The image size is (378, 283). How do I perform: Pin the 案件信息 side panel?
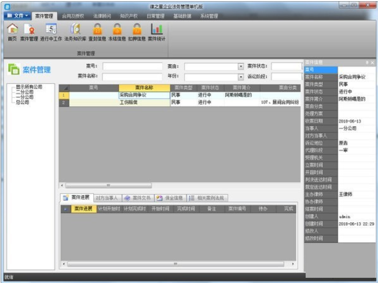click(x=367, y=63)
